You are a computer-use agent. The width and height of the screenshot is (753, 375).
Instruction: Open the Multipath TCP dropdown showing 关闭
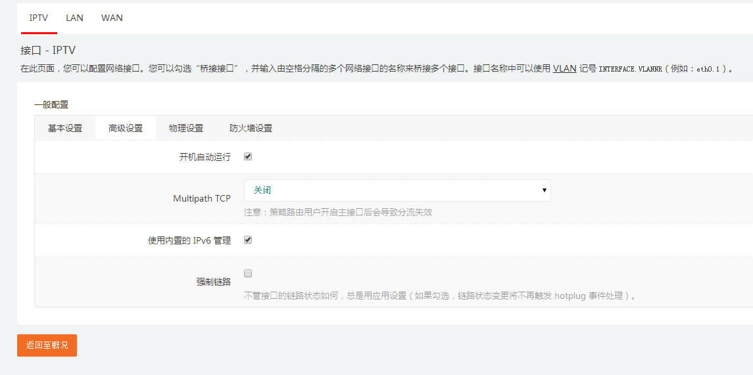397,190
